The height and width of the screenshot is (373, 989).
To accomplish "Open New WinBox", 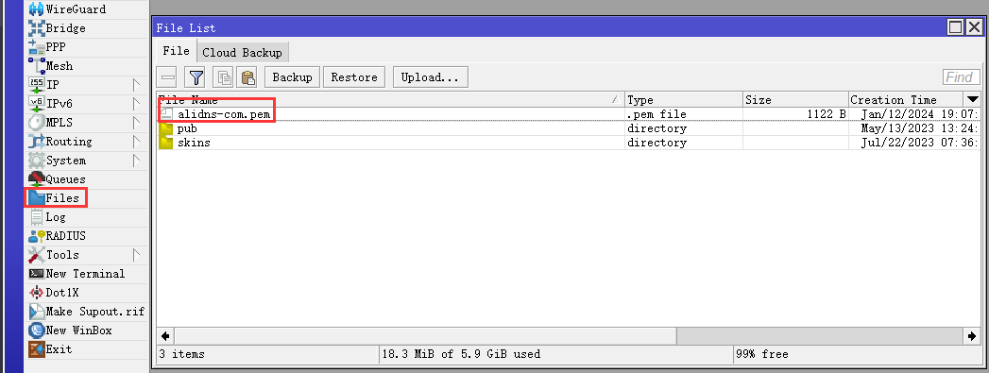I will click(70, 331).
